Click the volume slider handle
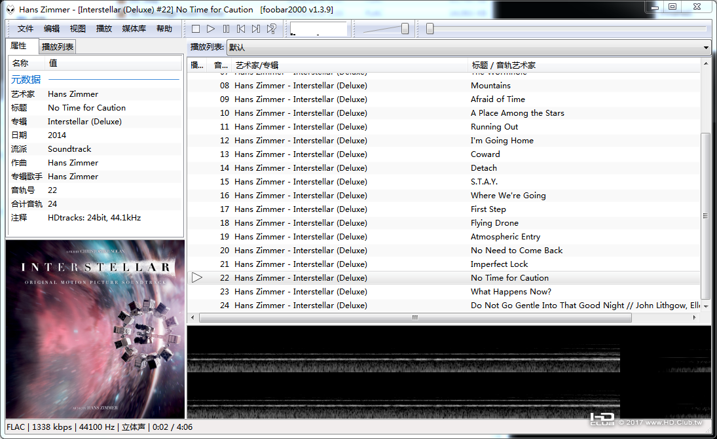The width and height of the screenshot is (717, 439). (405, 29)
